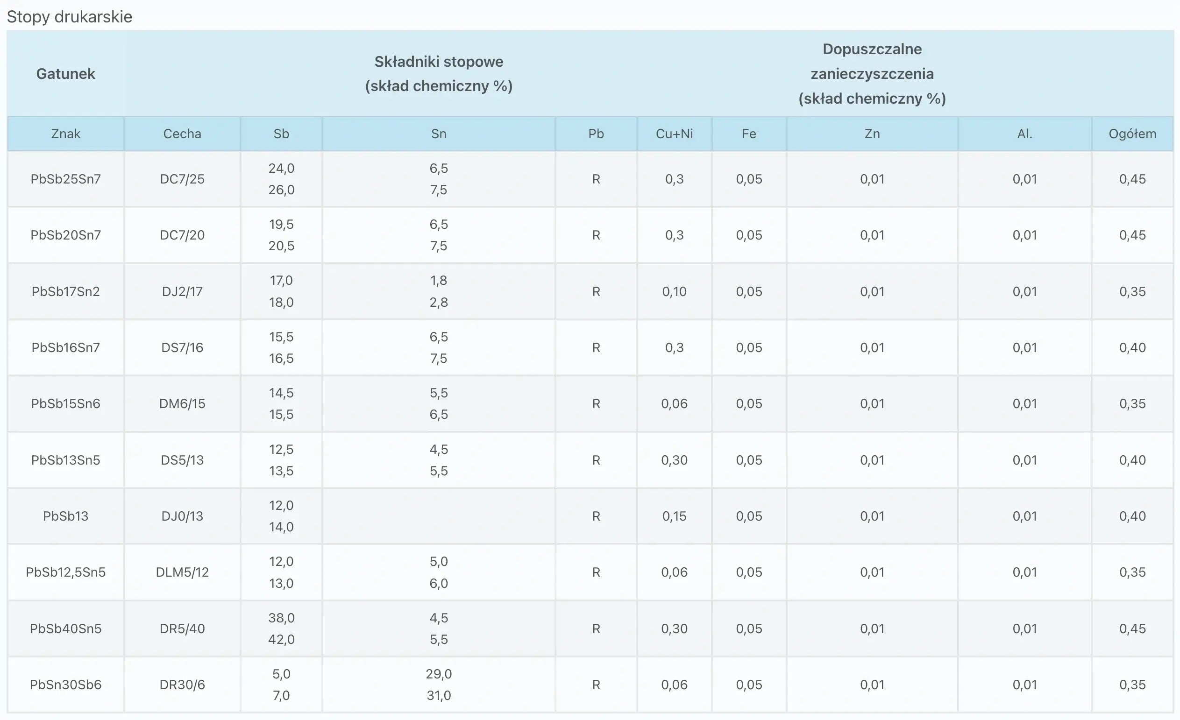Click the Stopy drukarskie table title

[70, 17]
